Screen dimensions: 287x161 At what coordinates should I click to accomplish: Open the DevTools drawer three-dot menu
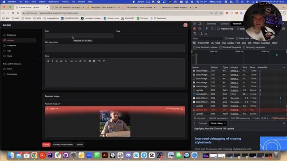point(195,123)
